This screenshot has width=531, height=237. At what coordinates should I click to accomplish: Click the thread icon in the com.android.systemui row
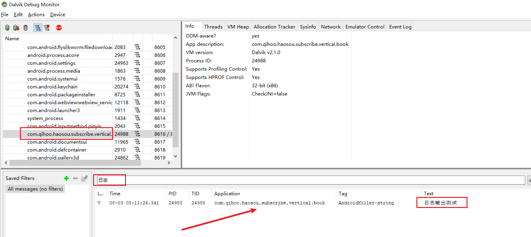pyautogui.click(x=137, y=79)
